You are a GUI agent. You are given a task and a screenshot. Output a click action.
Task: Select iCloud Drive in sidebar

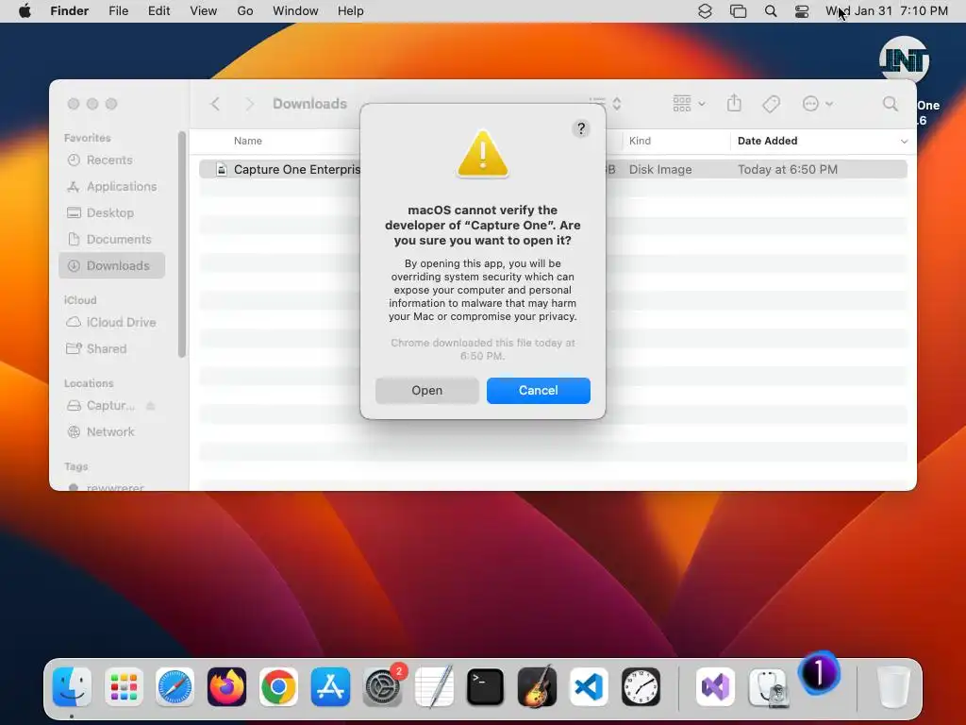(111, 323)
